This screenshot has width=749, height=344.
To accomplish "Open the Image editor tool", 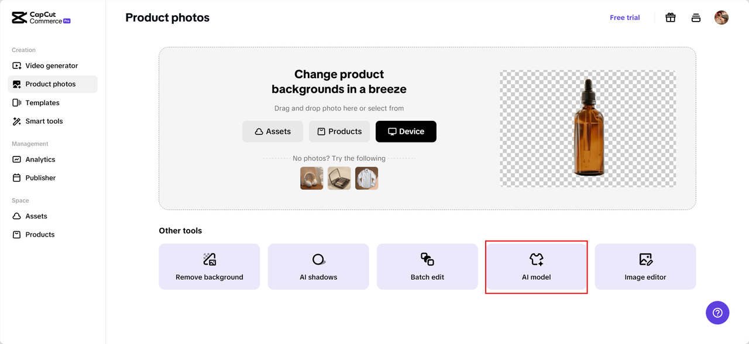I will pyautogui.click(x=645, y=266).
